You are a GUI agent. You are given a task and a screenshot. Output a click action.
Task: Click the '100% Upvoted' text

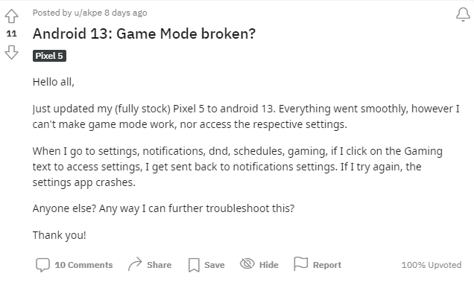(x=432, y=265)
